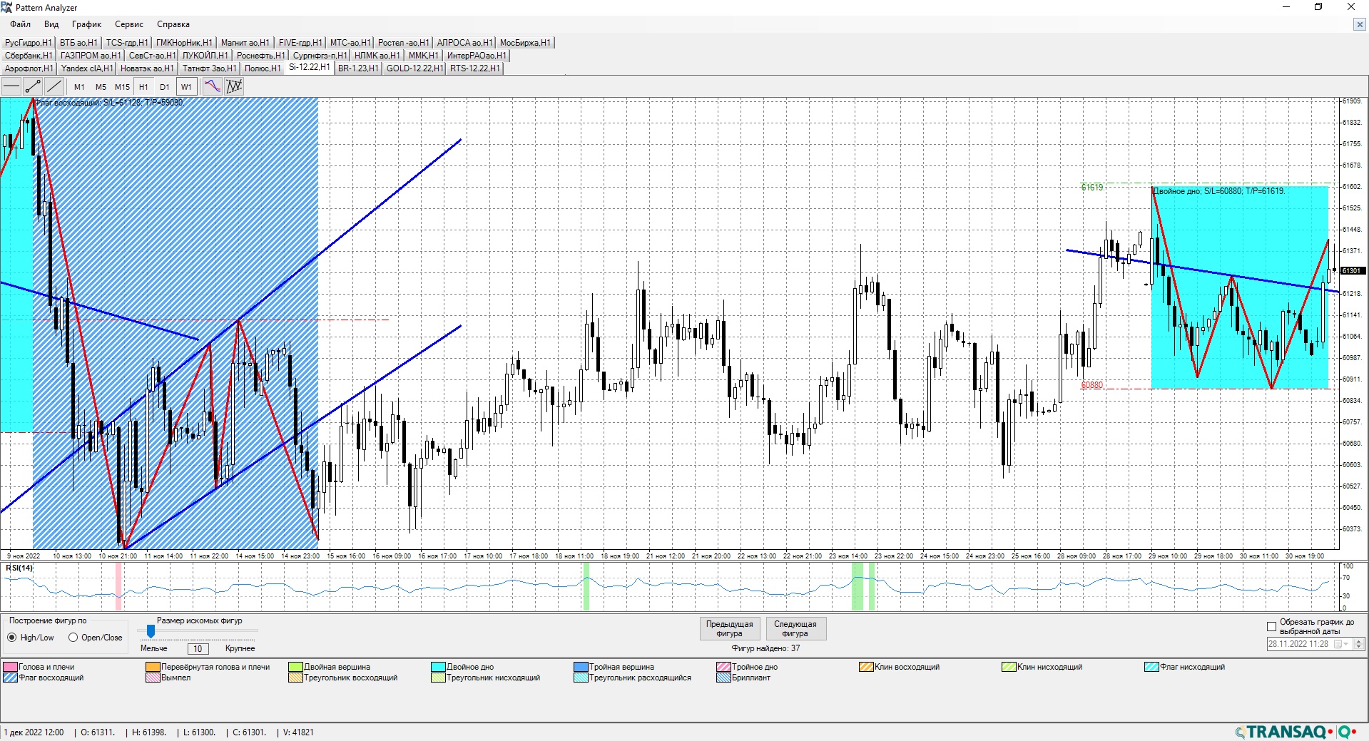Click the date field spinner arrows
The image size is (1369, 741).
pos(1358,644)
